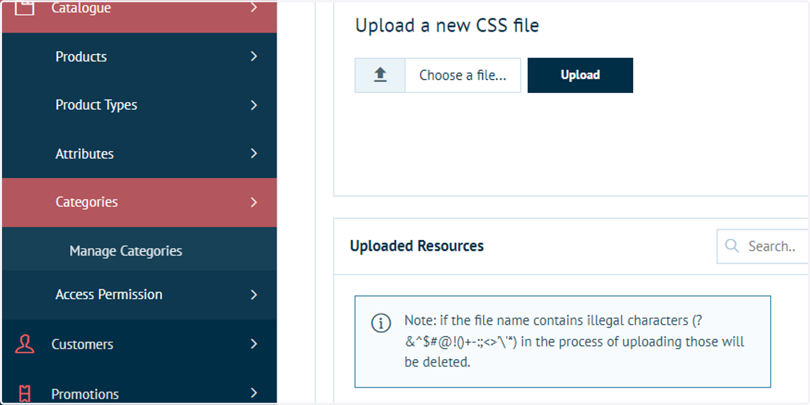Click the Uploaded Resources heading
Screen dimensions: 810x405
(x=416, y=246)
